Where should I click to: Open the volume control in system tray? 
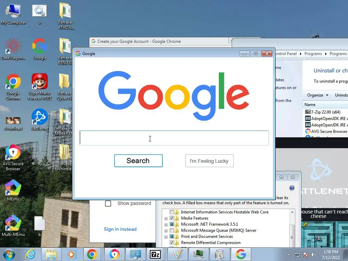[314, 255]
